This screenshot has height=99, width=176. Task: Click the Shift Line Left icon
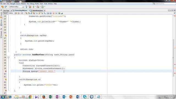point(48,13)
